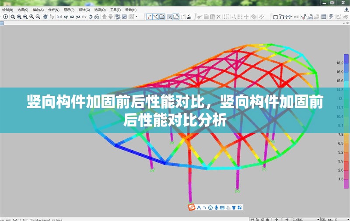Open the GLOBAL coordinate system dropdown
The image size is (350, 221).
coord(306,219)
